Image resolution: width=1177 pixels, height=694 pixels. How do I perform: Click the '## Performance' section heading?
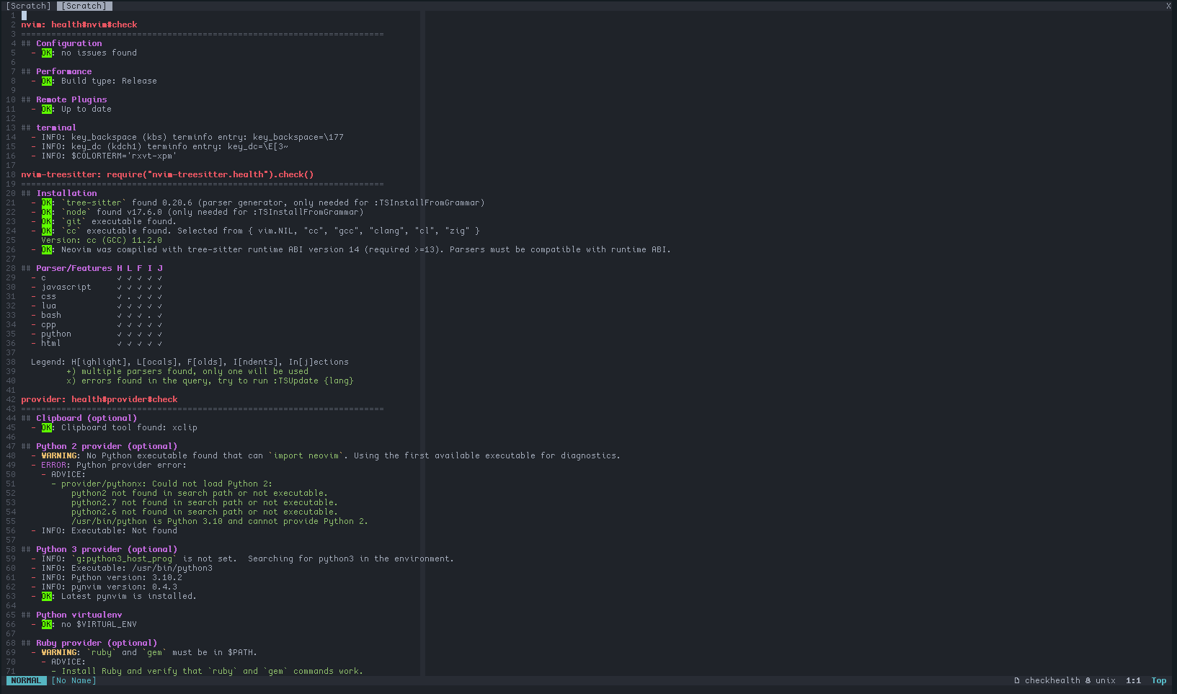pos(56,71)
